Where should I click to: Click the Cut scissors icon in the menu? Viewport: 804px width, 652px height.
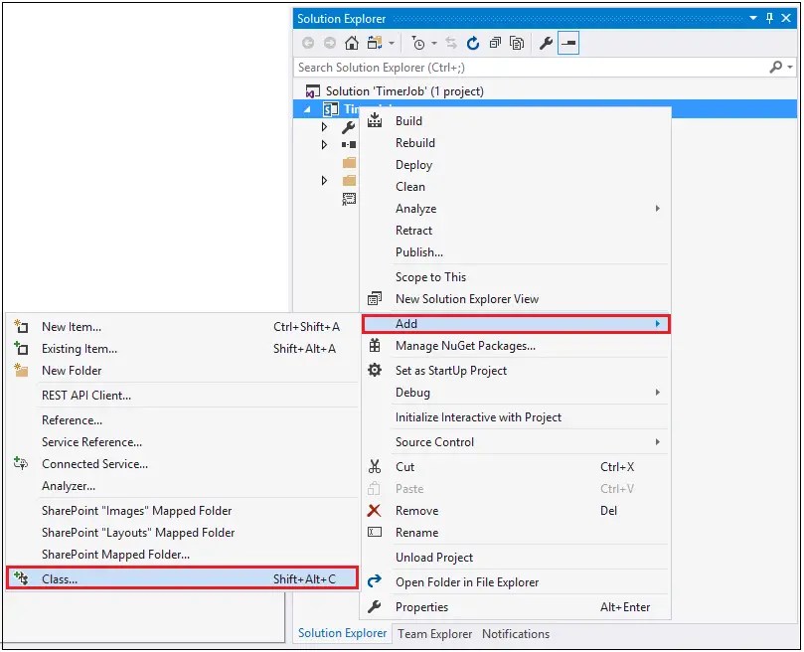click(374, 466)
